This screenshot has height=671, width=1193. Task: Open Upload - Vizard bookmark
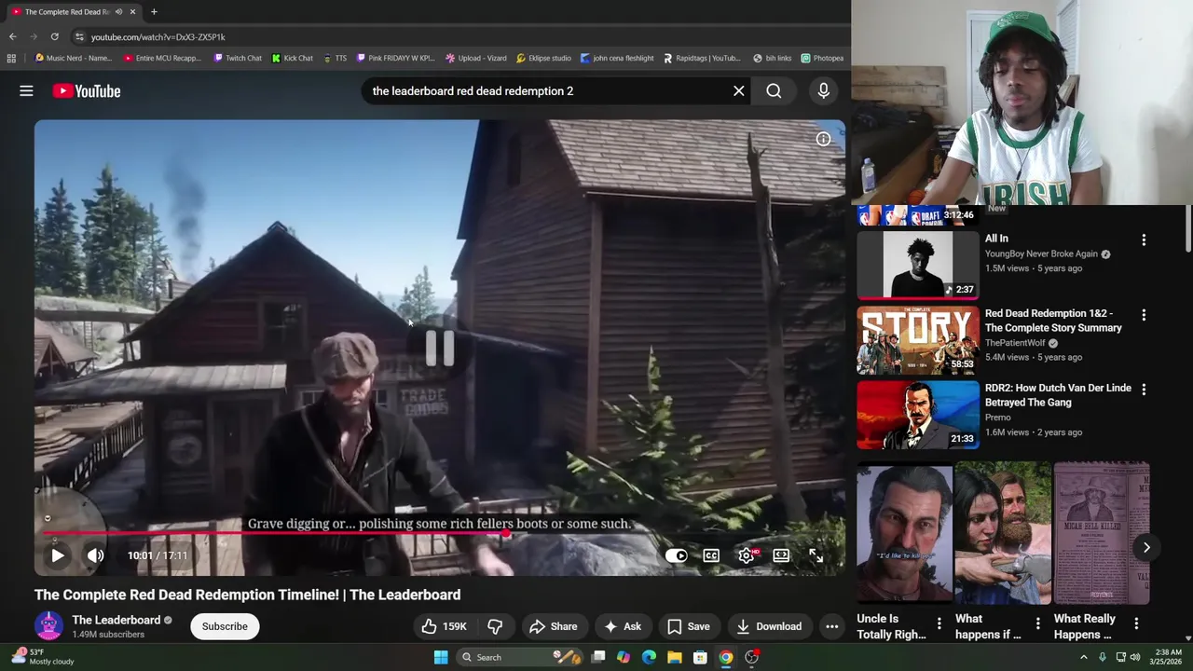(x=476, y=58)
